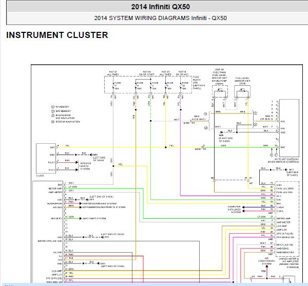The width and height of the screenshot is (308, 286).
Task: Click the fuel pump main sensor symbol
Action: (x=220, y=92)
